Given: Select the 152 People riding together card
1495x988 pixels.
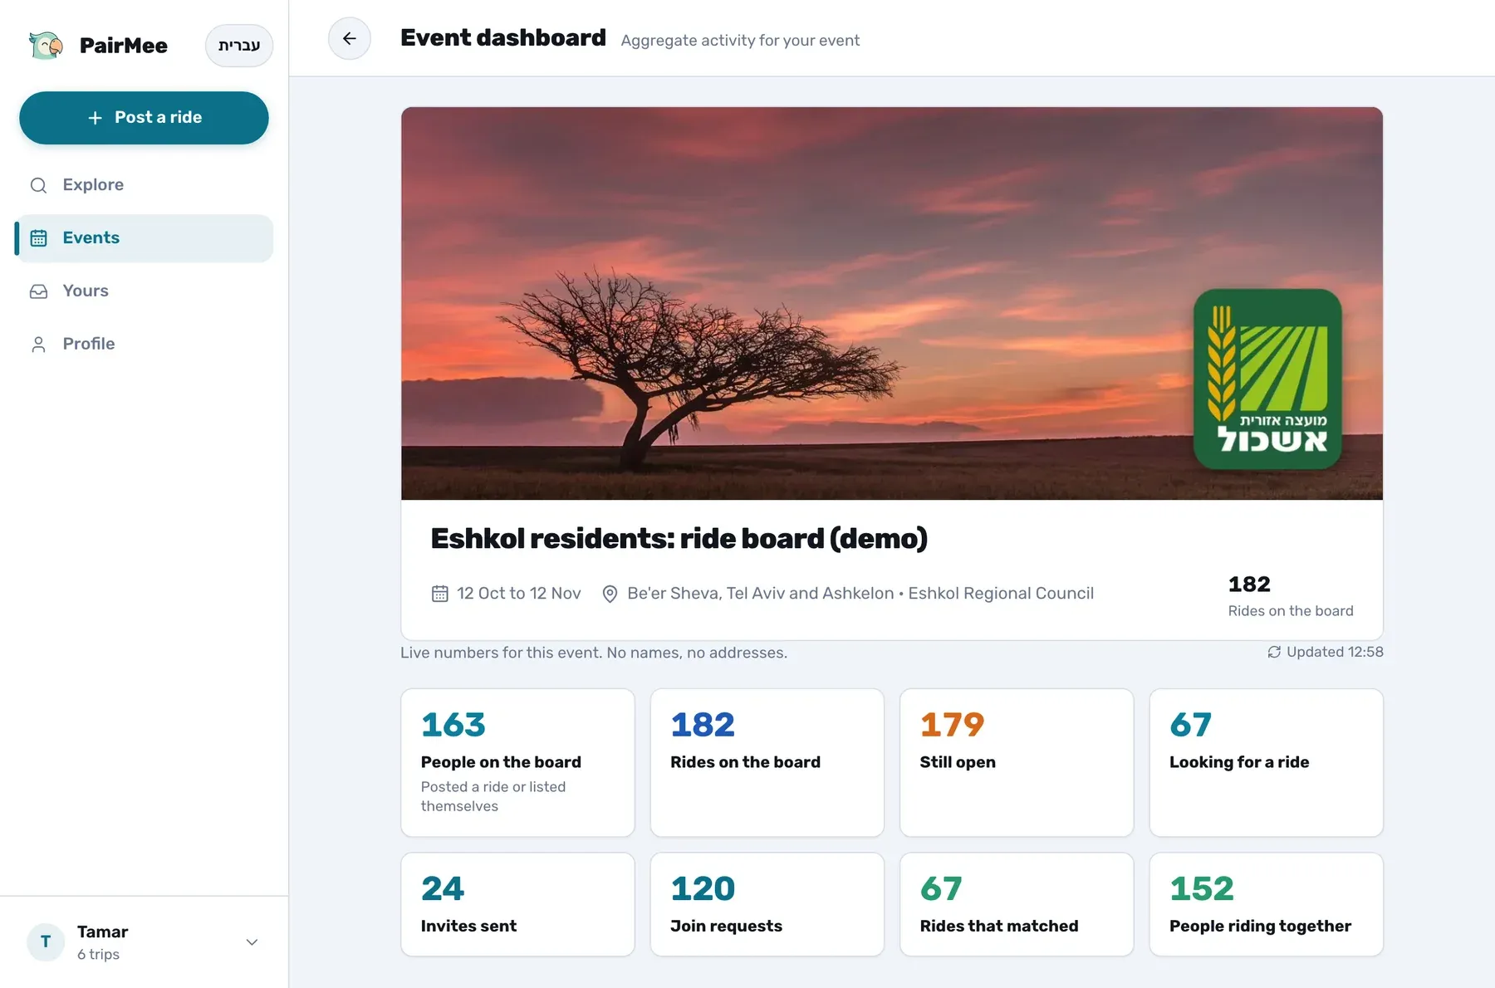Looking at the screenshot, I should (x=1267, y=904).
